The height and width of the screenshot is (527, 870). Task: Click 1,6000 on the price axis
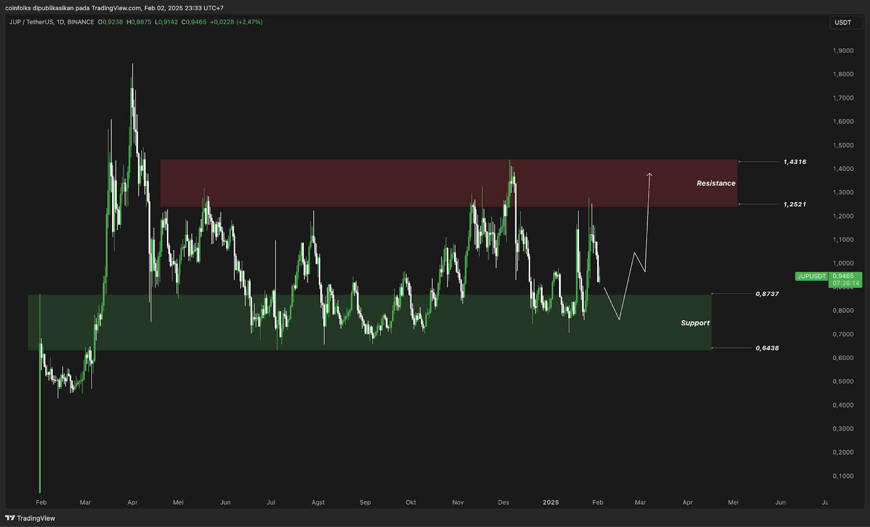pos(843,122)
